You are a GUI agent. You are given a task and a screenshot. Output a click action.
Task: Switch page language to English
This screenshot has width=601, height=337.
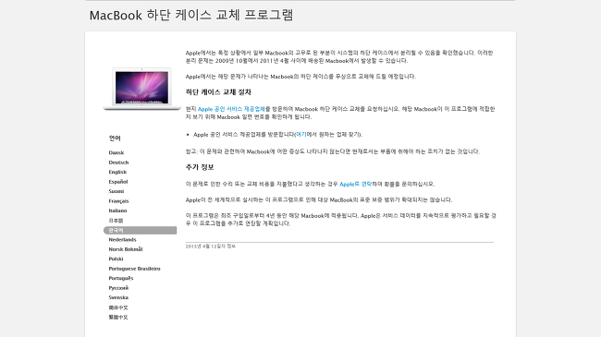[x=117, y=172]
